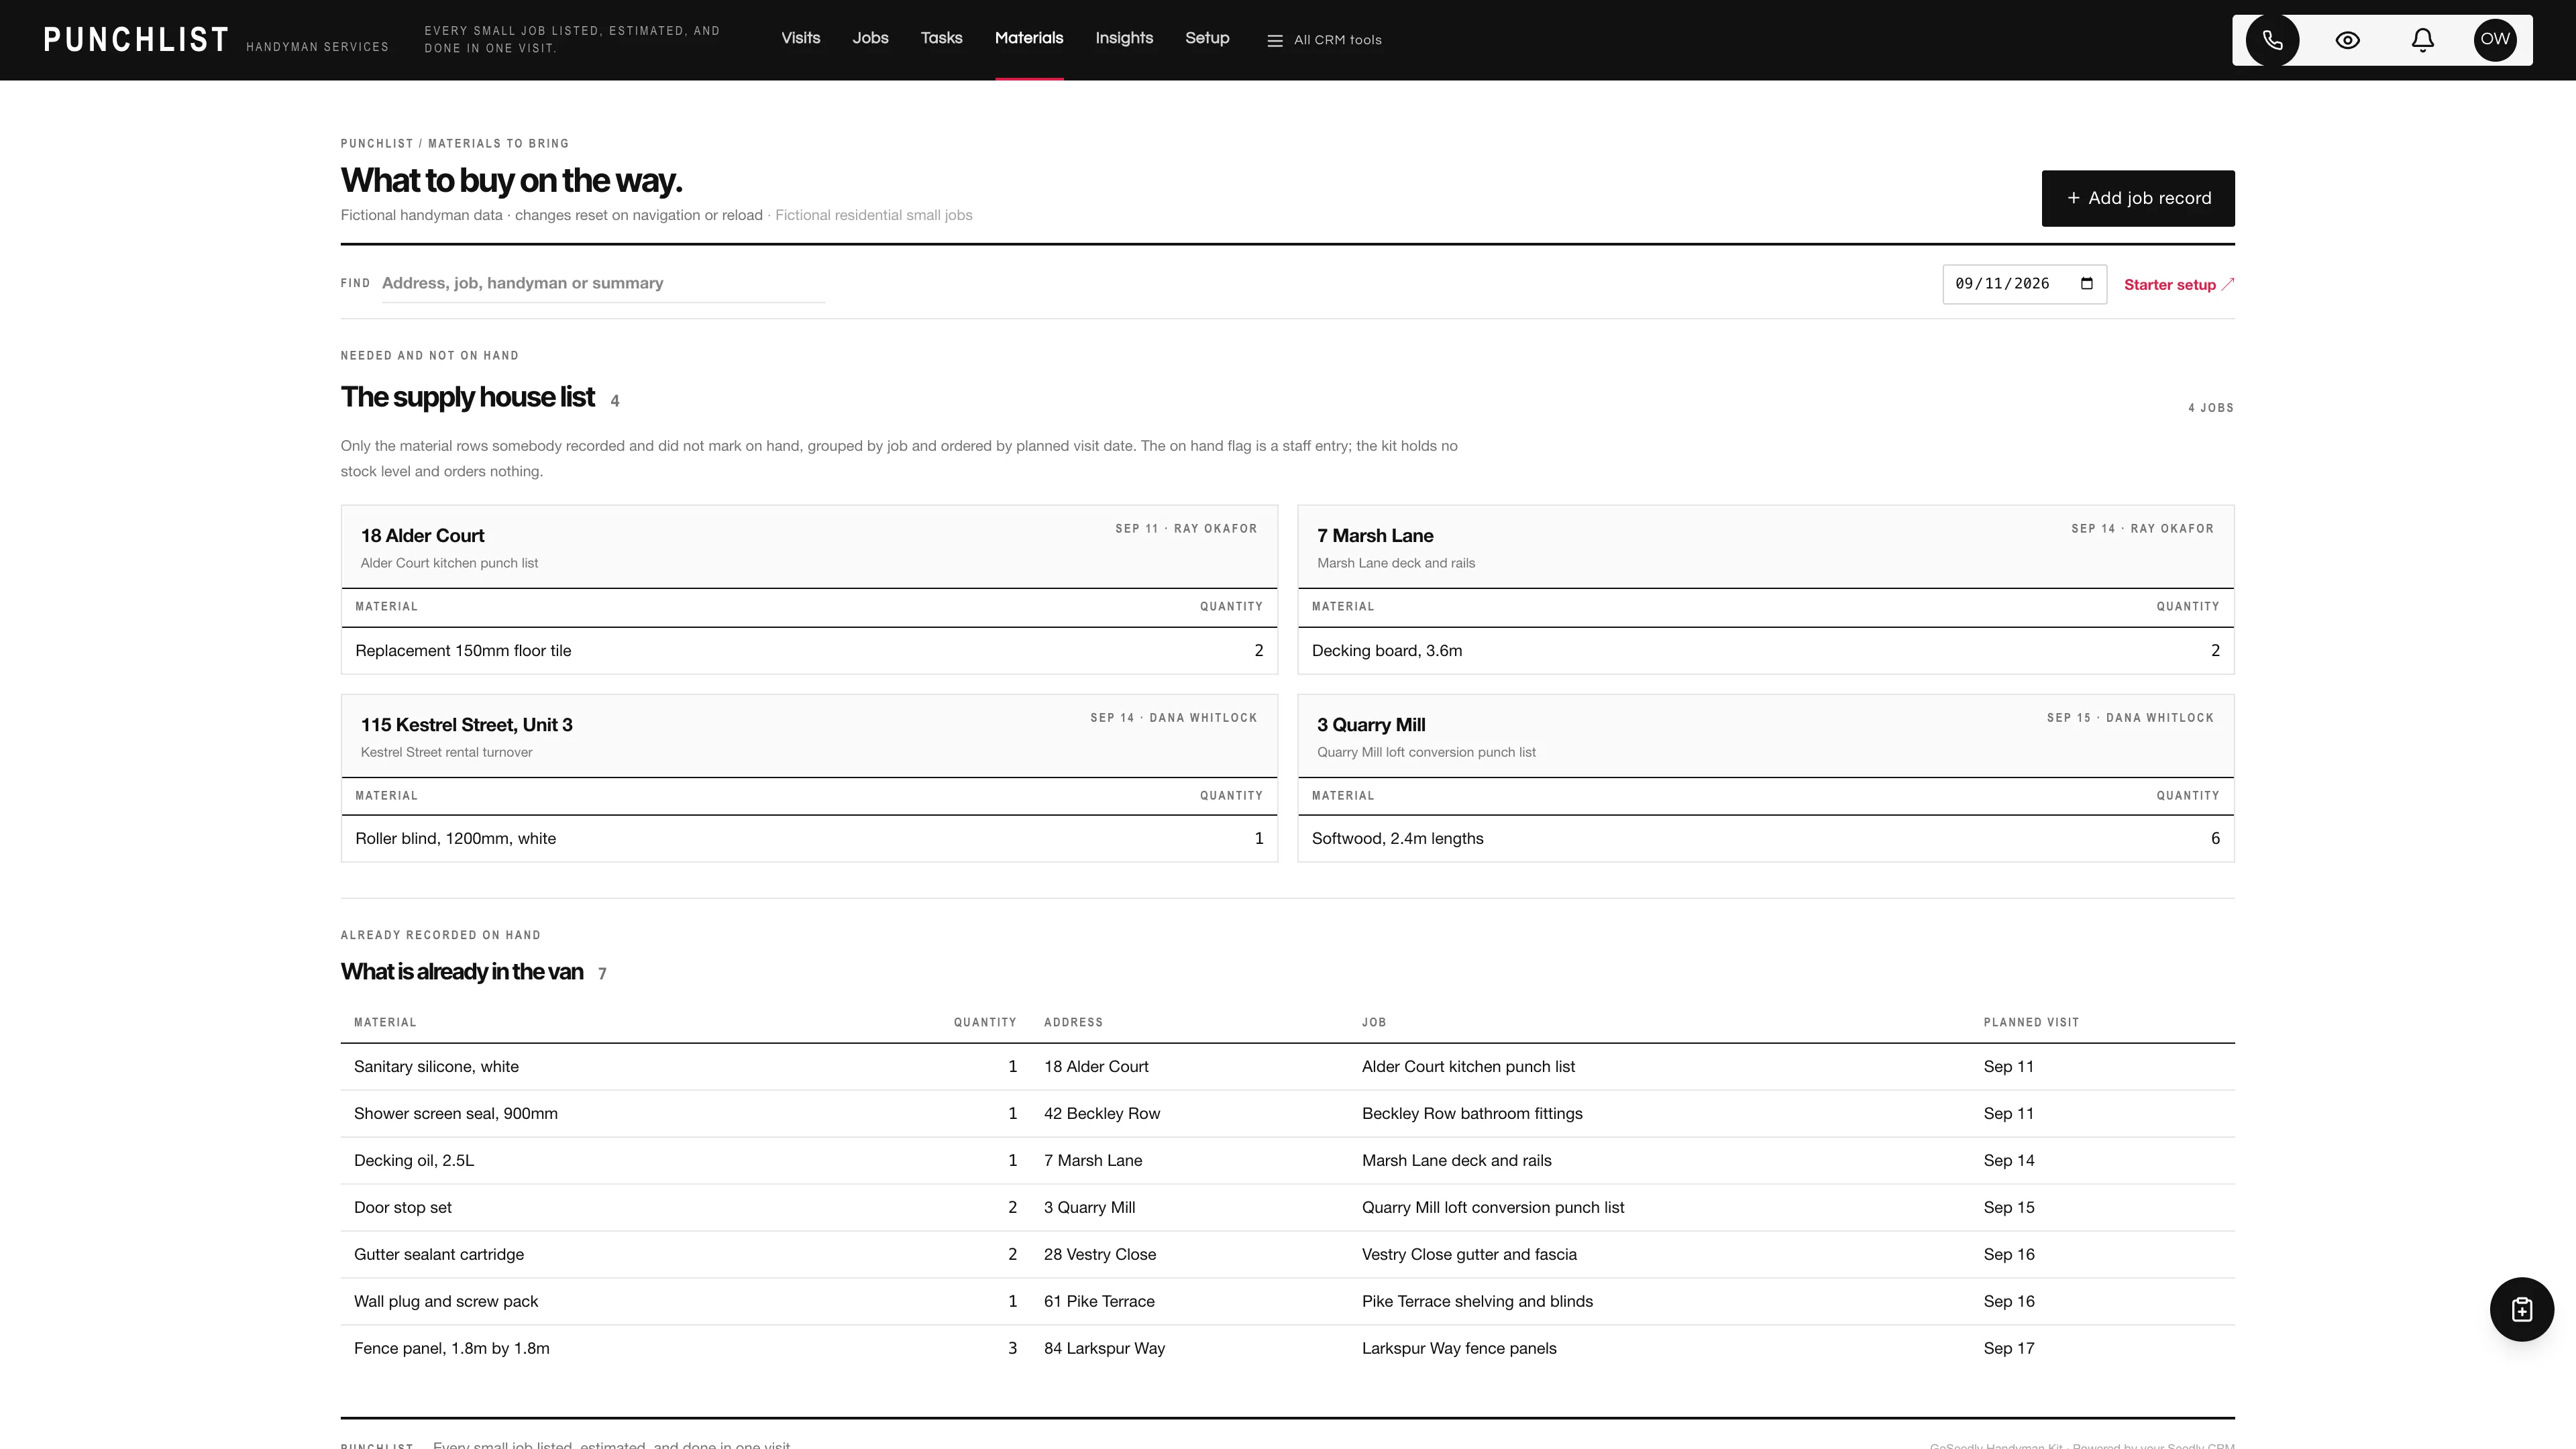2576x1449 pixels.
Task: Click Softwood, 2.4m lengths row
Action: (1765, 839)
